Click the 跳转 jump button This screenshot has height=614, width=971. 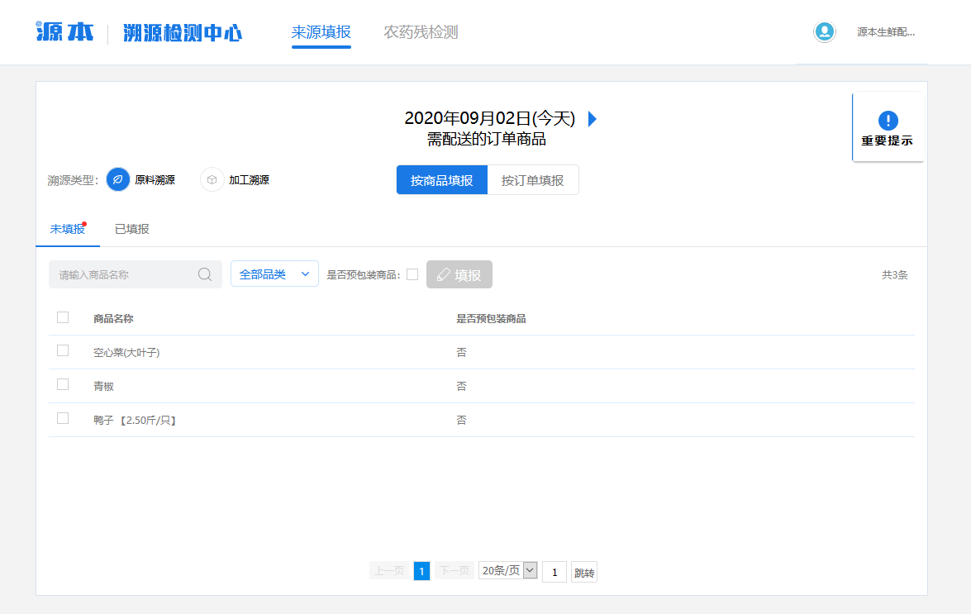[583, 571]
